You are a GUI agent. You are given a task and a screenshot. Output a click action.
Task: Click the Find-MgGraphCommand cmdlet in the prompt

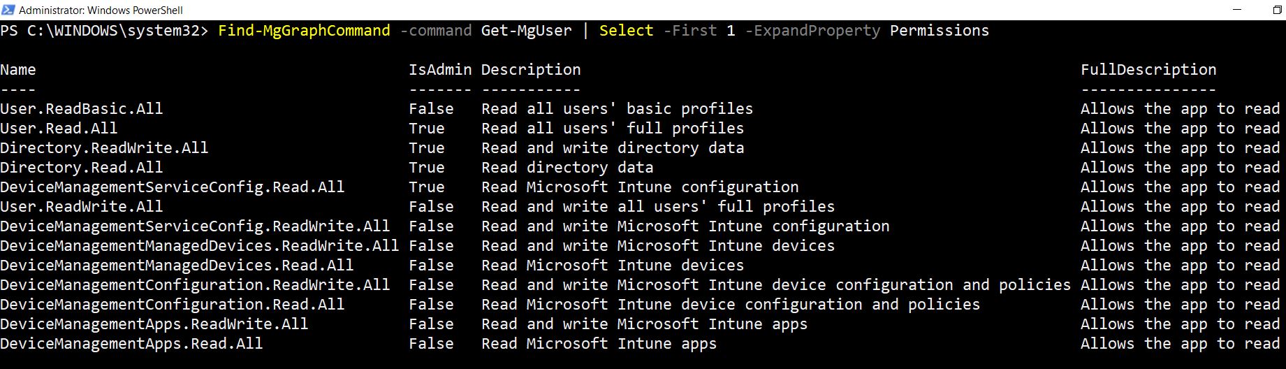(304, 31)
